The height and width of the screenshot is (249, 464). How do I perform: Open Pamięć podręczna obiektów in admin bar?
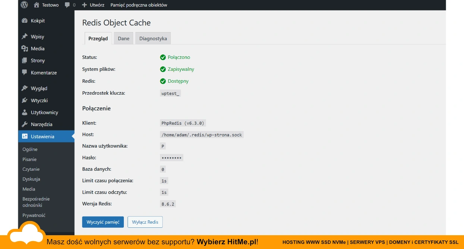[139, 5]
